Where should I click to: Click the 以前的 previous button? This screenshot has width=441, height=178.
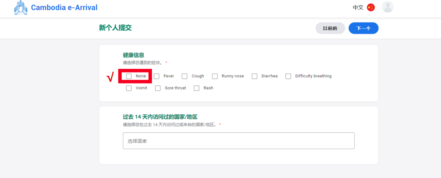coord(330,28)
